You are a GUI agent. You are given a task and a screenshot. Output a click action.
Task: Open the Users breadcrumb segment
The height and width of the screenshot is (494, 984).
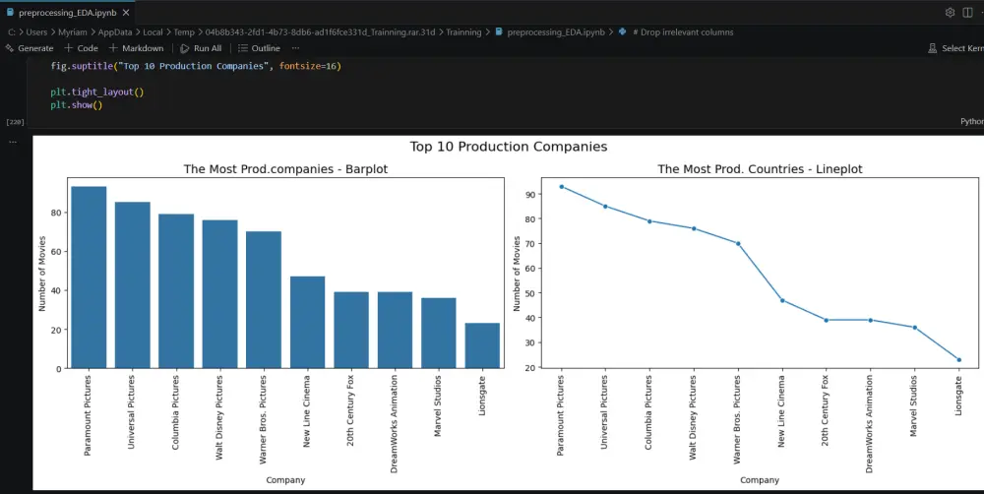(36, 32)
